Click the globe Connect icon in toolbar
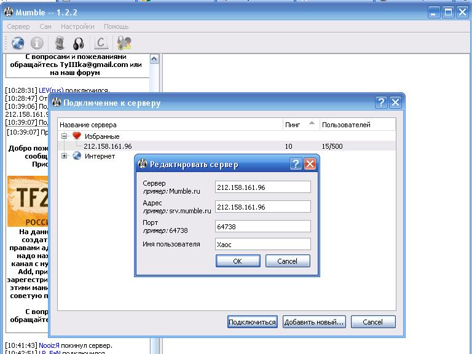Viewport: 472px width, 354px height. pos(18,43)
